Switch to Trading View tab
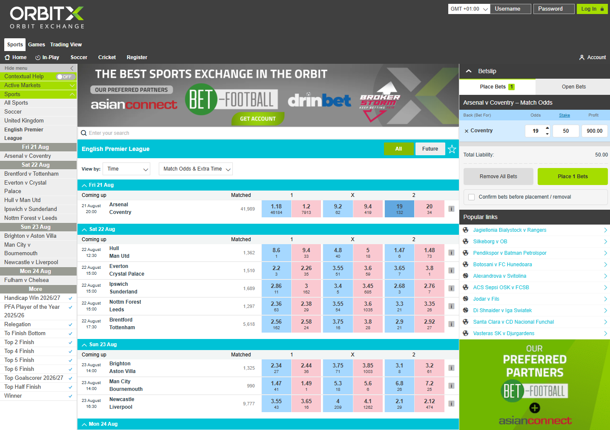Viewport: 610px width, 430px height. 66,45
